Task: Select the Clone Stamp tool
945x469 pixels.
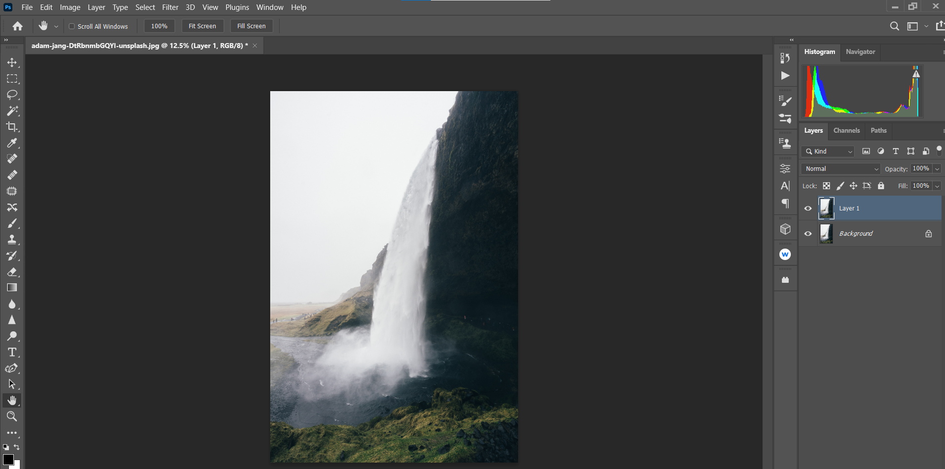Action: (12, 240)
